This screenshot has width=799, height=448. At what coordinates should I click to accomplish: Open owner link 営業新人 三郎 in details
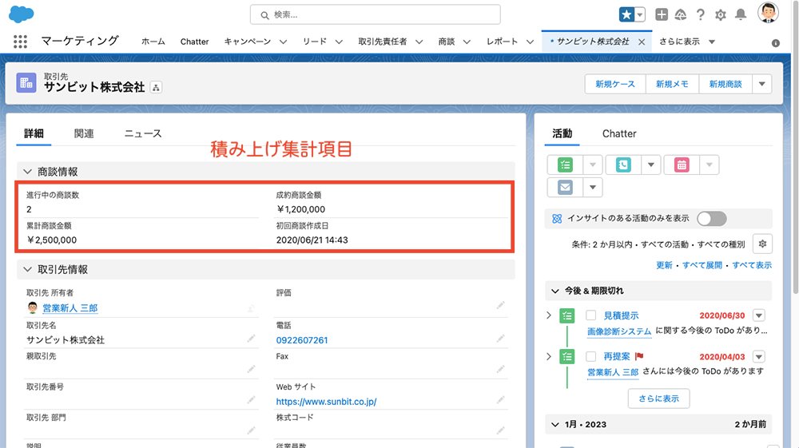(x=70, y=308)
